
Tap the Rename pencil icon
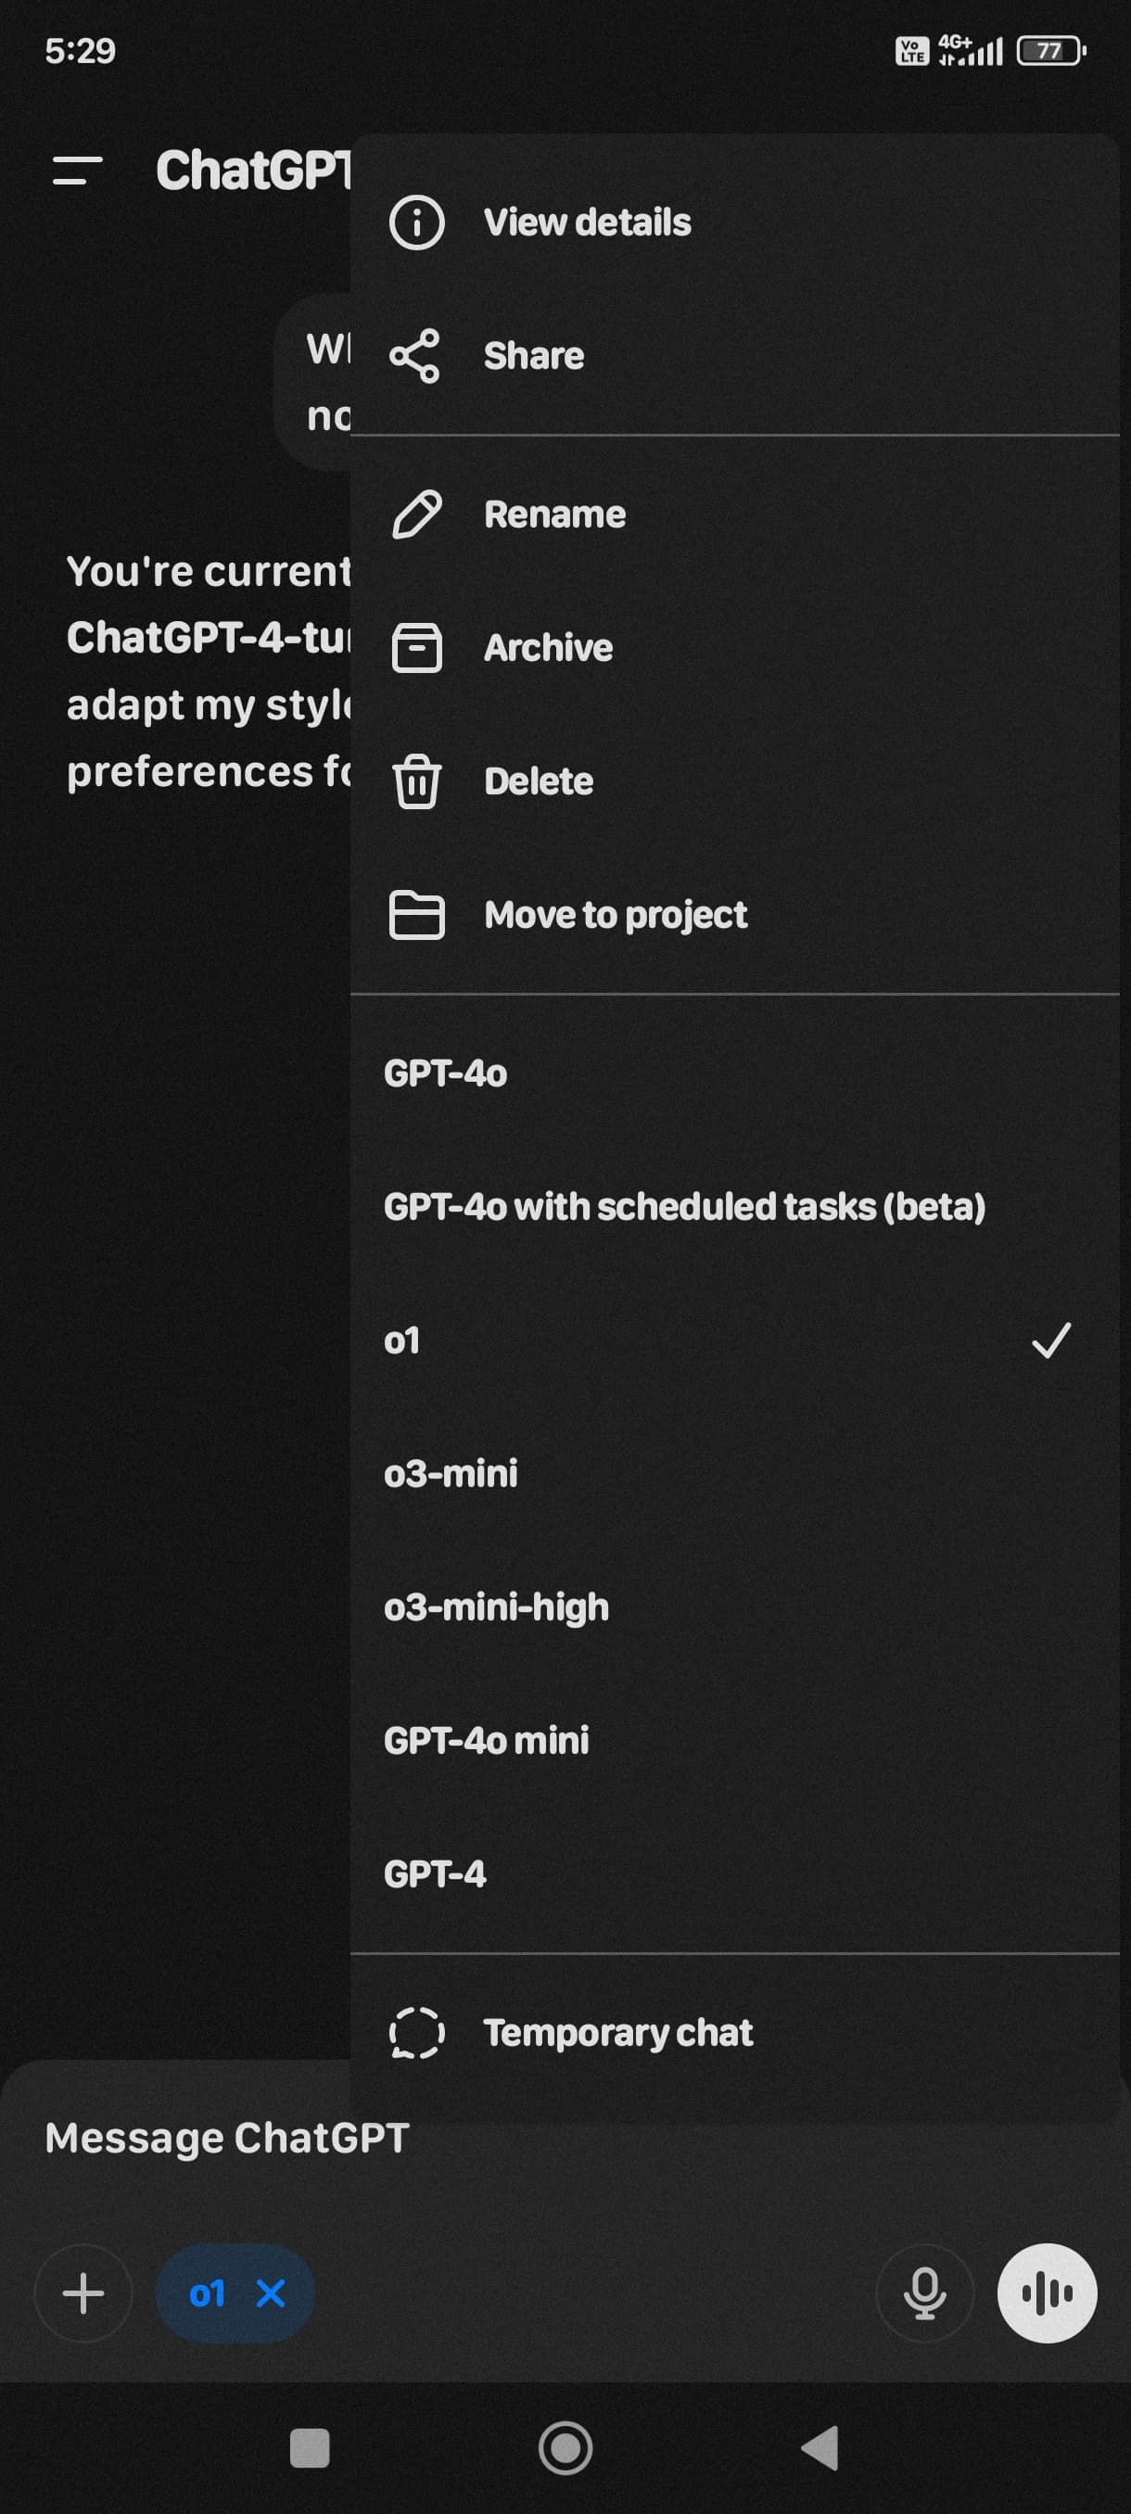[x=416, y=514]
